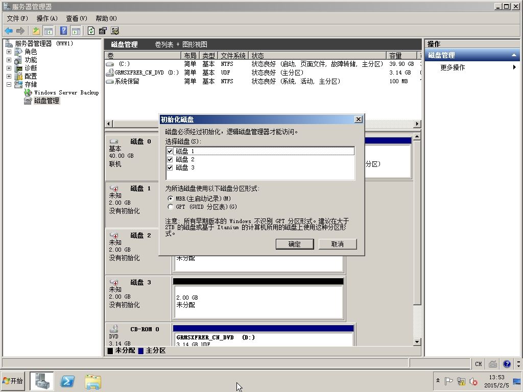This screenshot has width=523, height=392.
Task: Click the (C:) volume drive icon
Action: 110,64
